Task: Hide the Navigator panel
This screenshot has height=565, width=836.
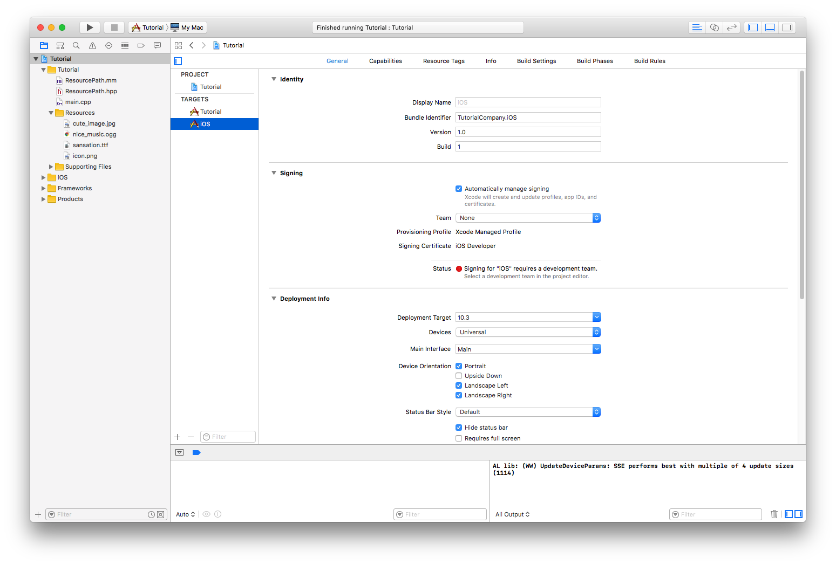Action: [x=752, y=27]
